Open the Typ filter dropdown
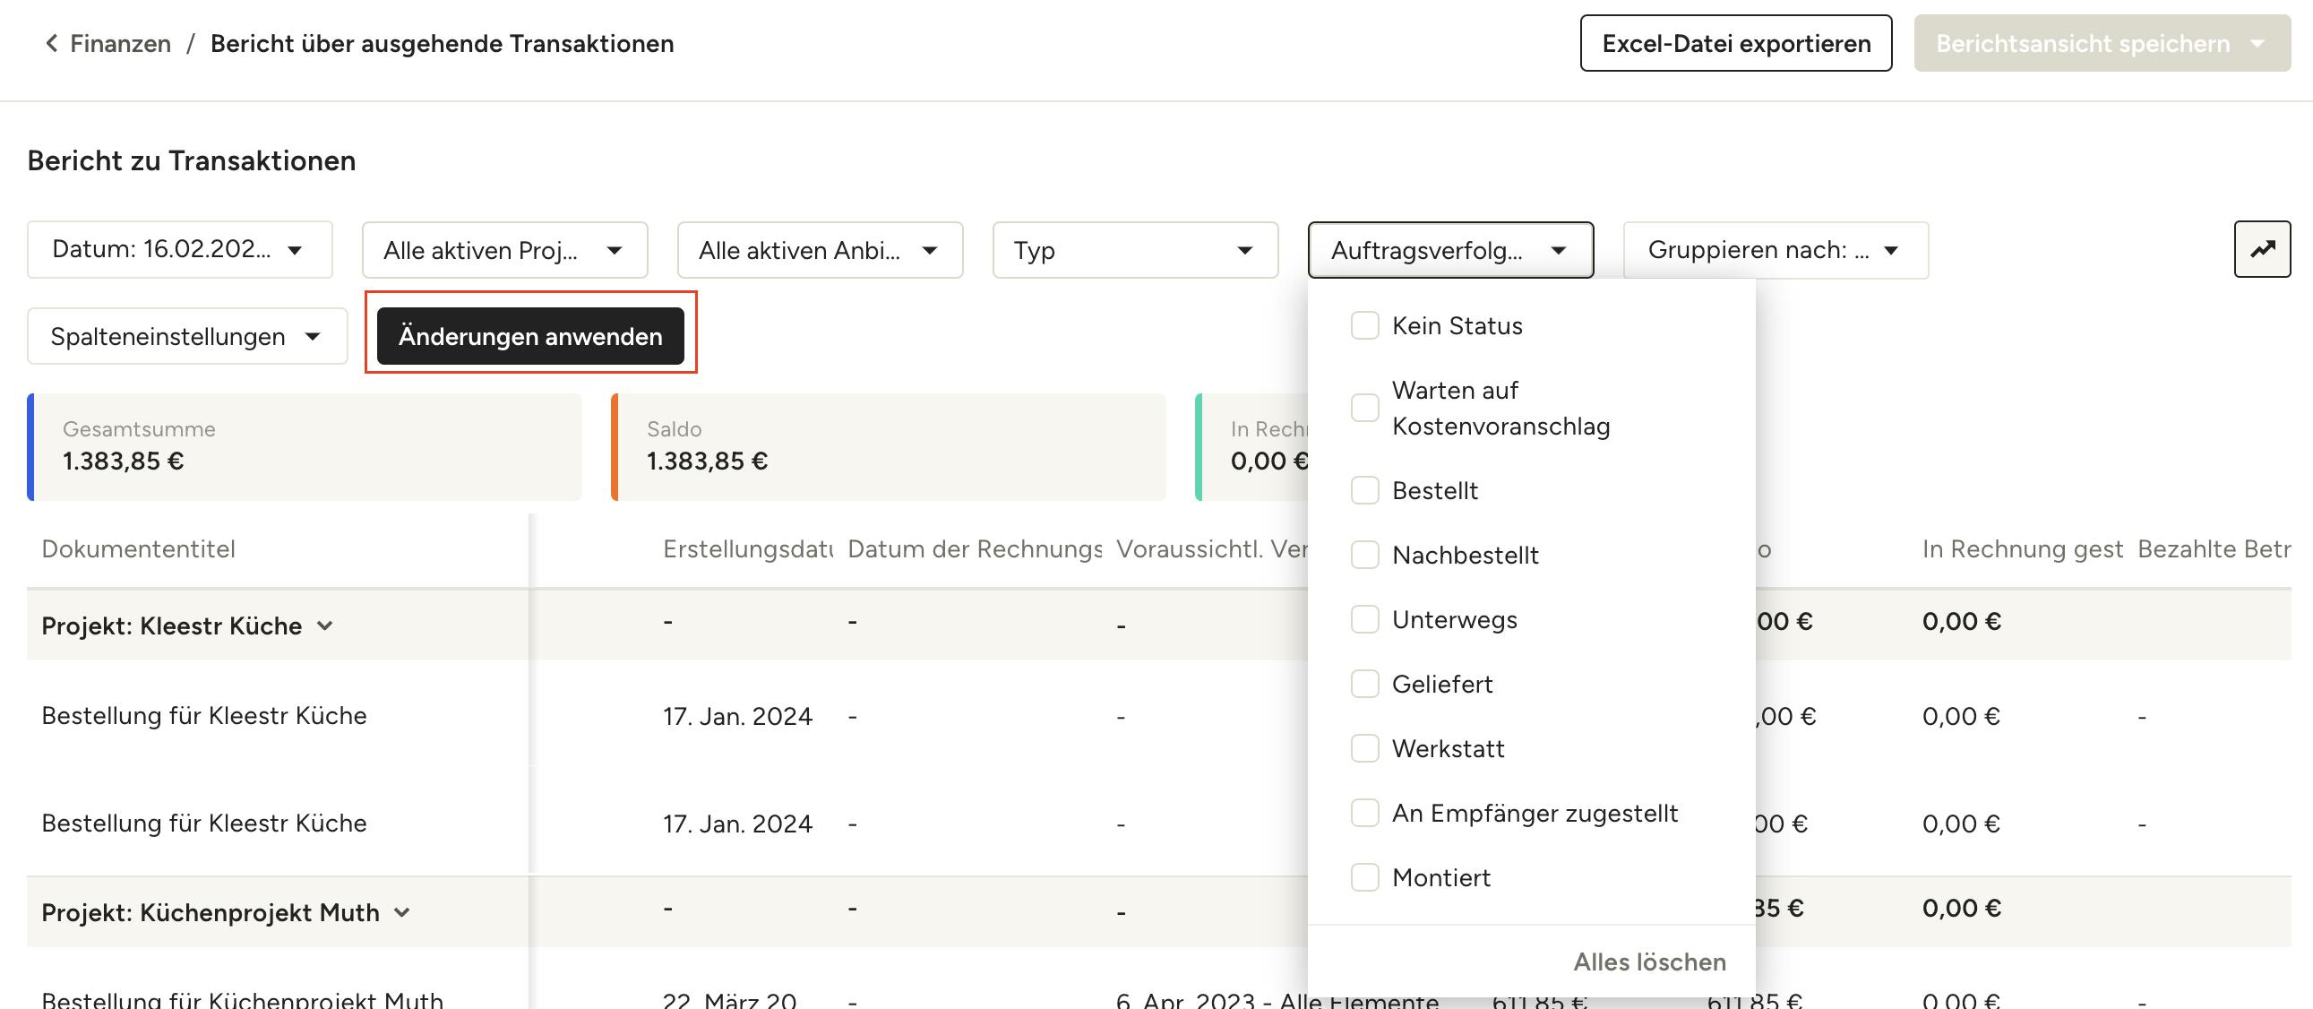2313x1009 pixels. 1135,250
